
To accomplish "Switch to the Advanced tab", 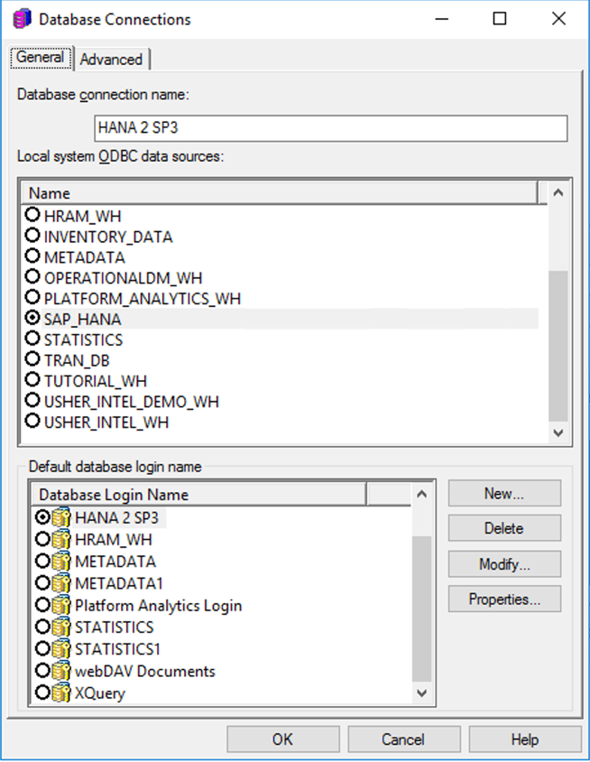I will pos(111,60).
